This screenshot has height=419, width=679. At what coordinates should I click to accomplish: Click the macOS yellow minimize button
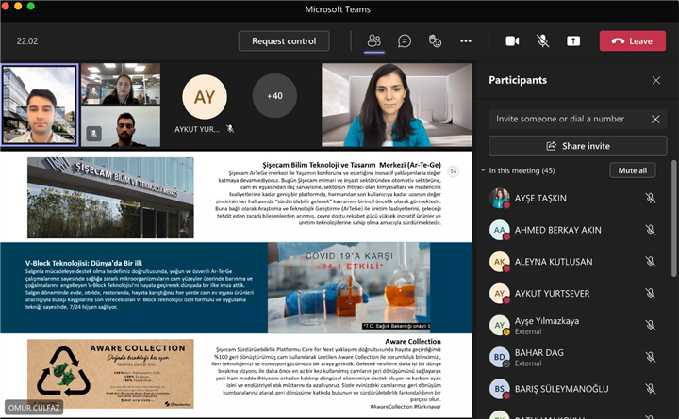coord(18,6)
